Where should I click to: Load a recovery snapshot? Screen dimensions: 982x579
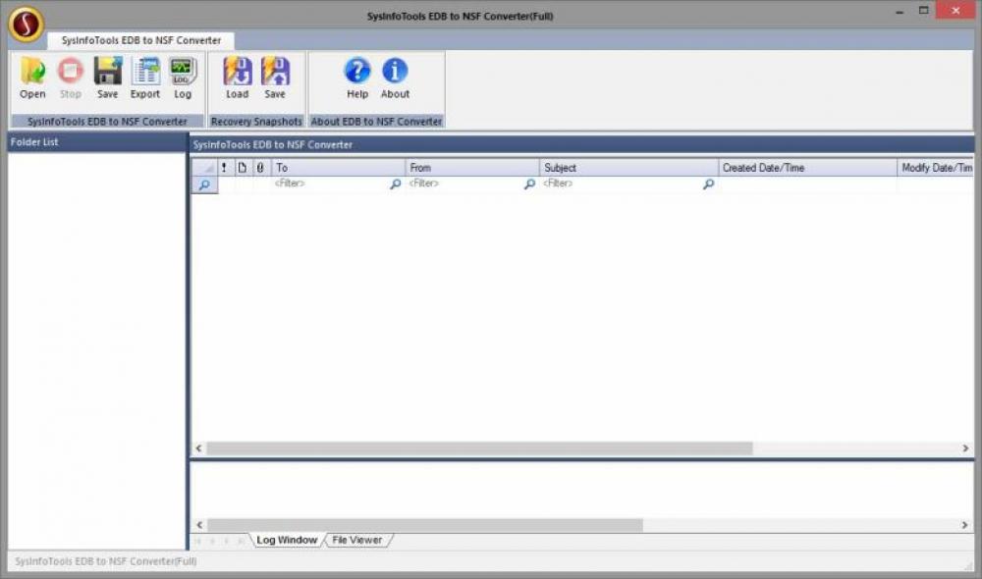pyautogui.click(x=237, y=79)
